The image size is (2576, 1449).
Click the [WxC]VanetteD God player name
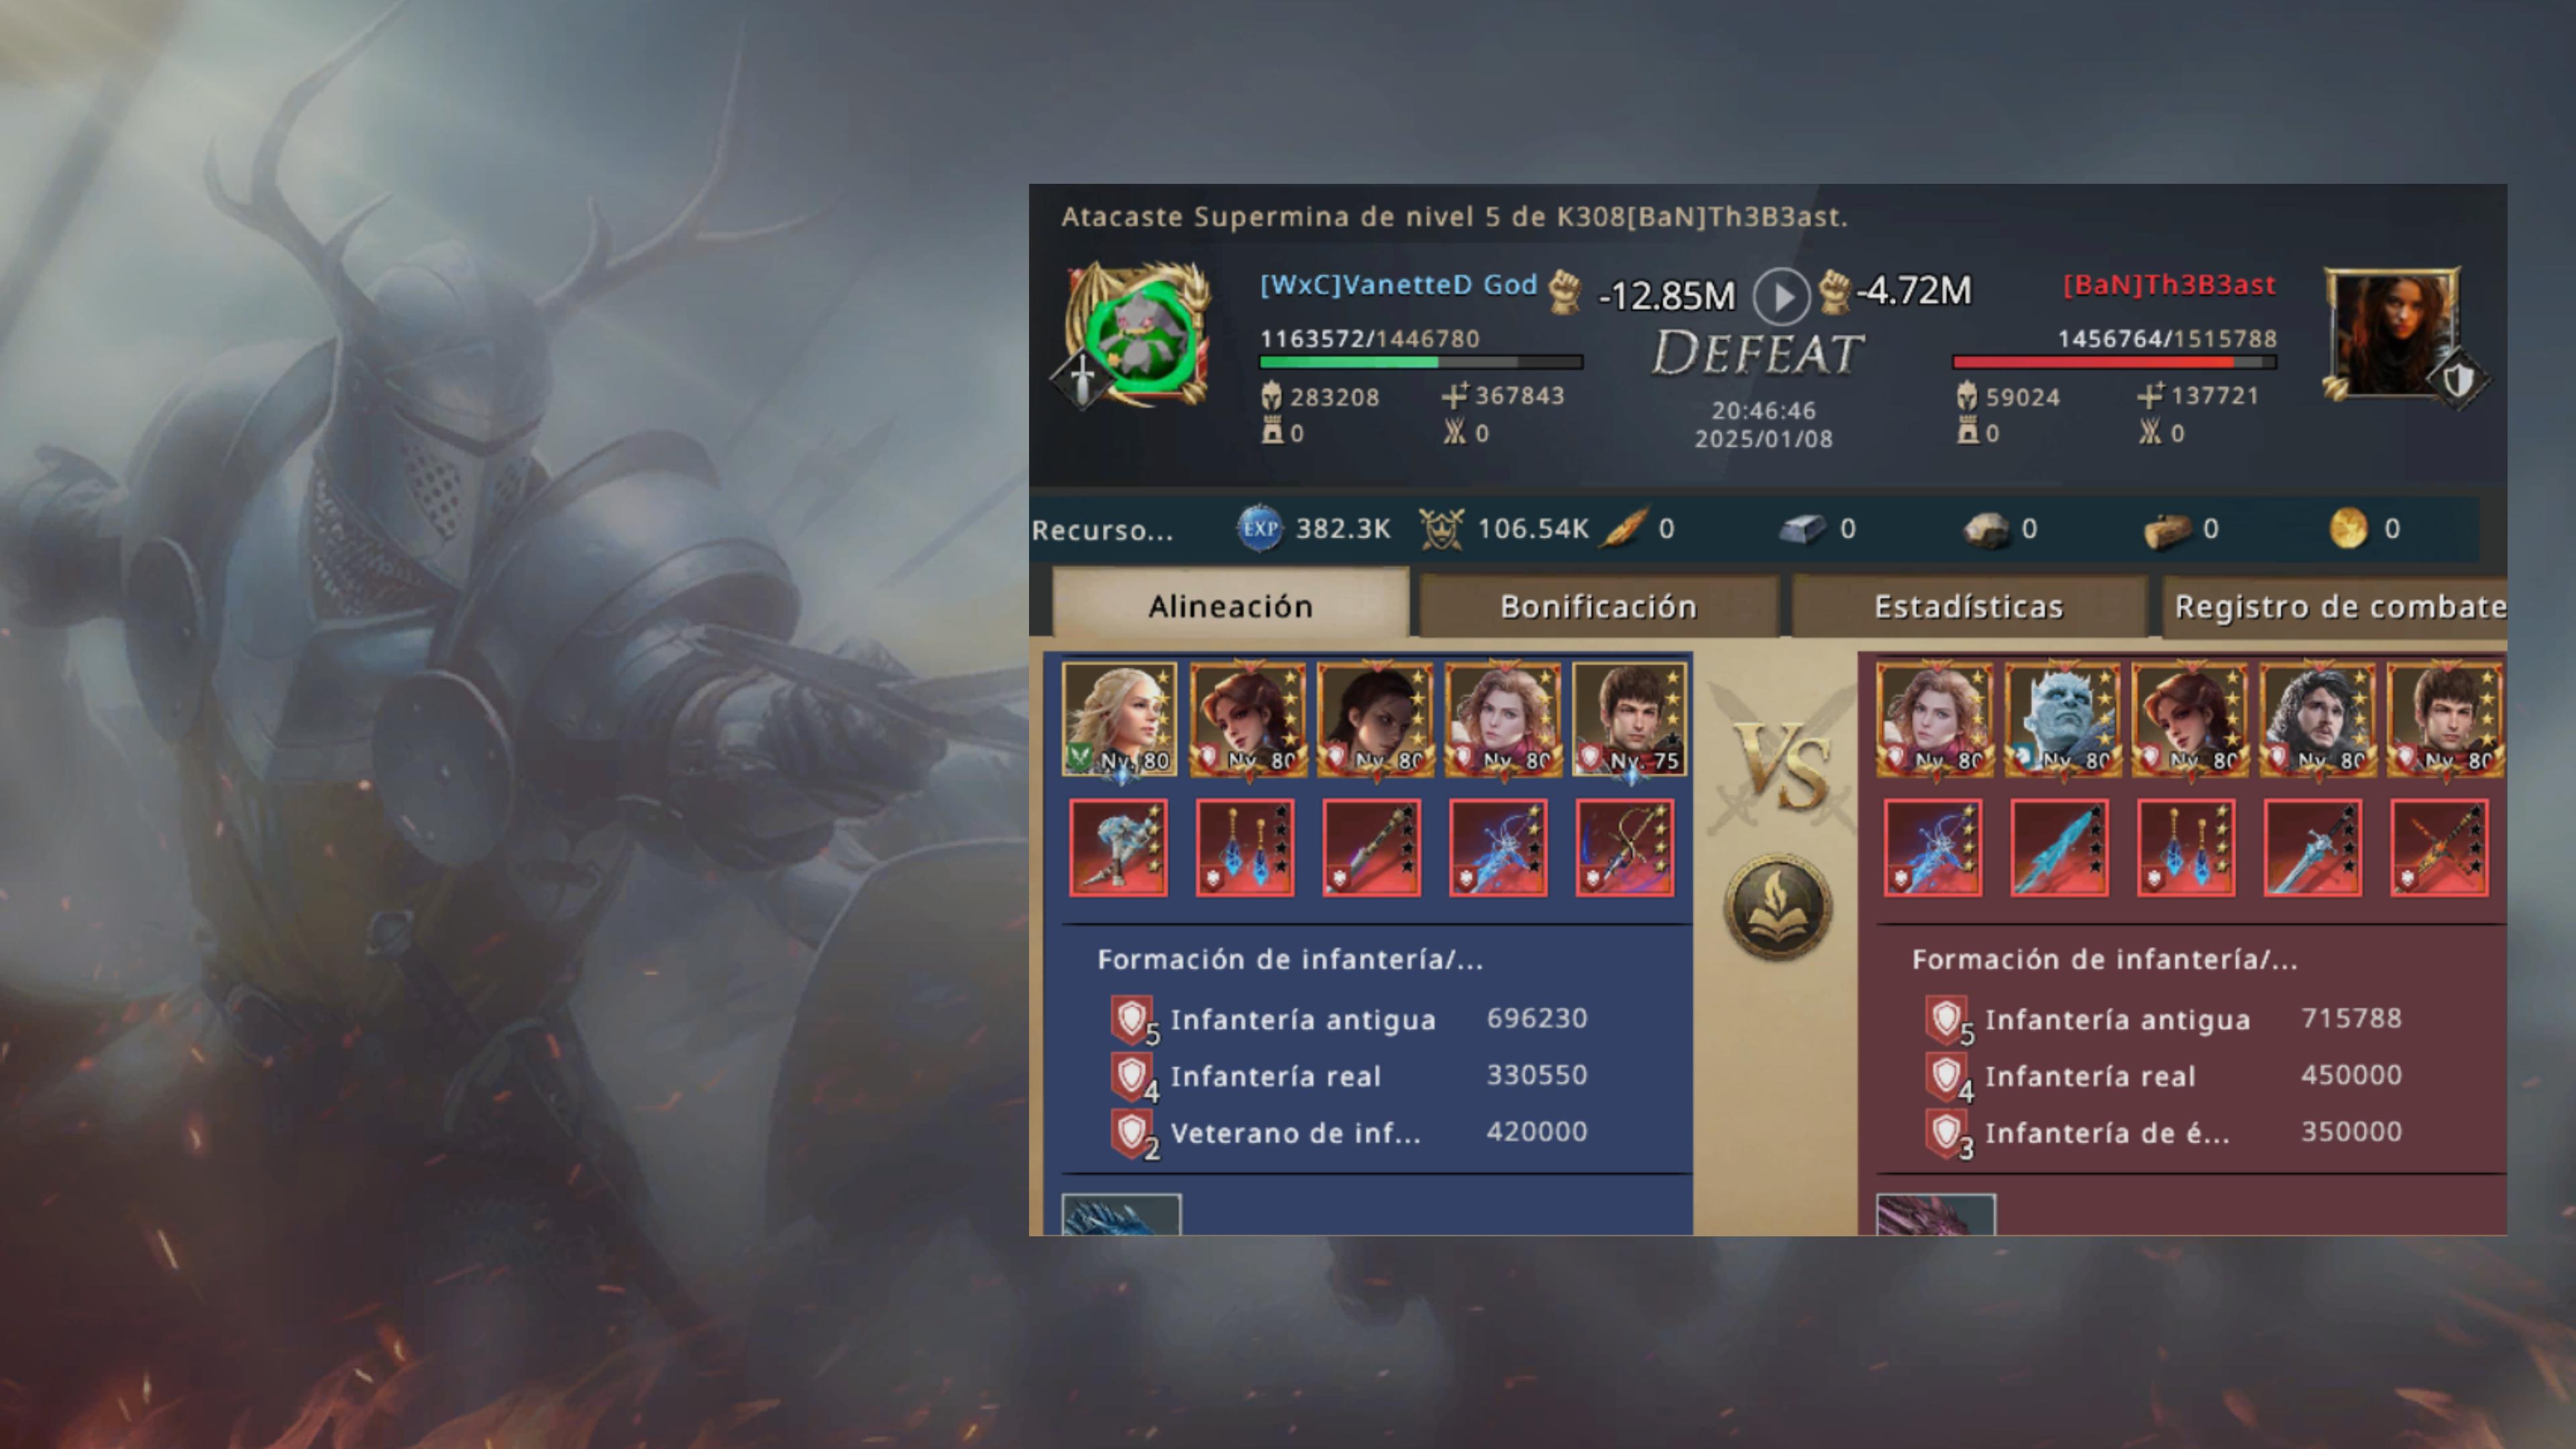click(1398, 285)
